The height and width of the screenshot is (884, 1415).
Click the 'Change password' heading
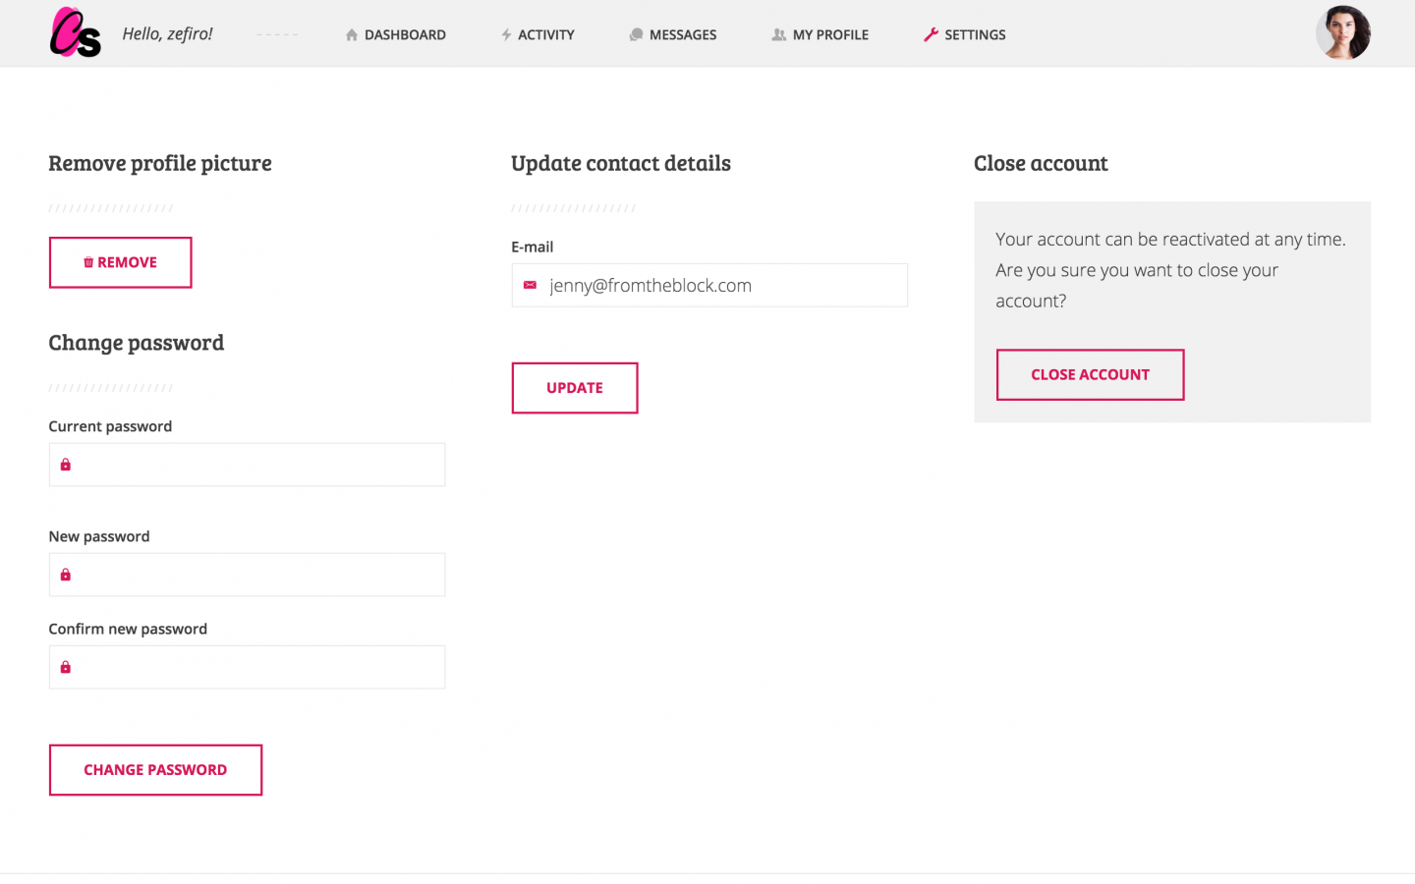tap(137, 343)
